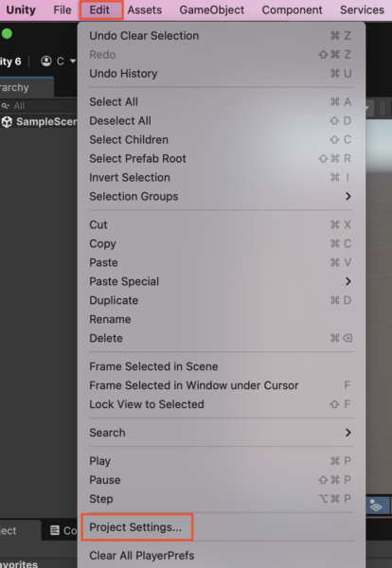Expand the Selection Groups submenu
Screen dimensions: 392x568
coord(347,196)
